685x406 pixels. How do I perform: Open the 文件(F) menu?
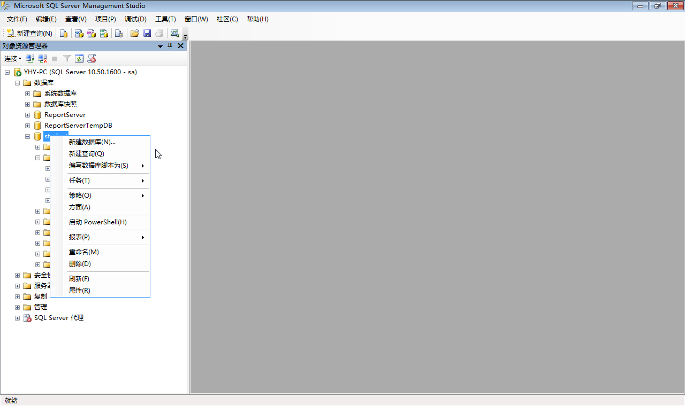point(17,19)
